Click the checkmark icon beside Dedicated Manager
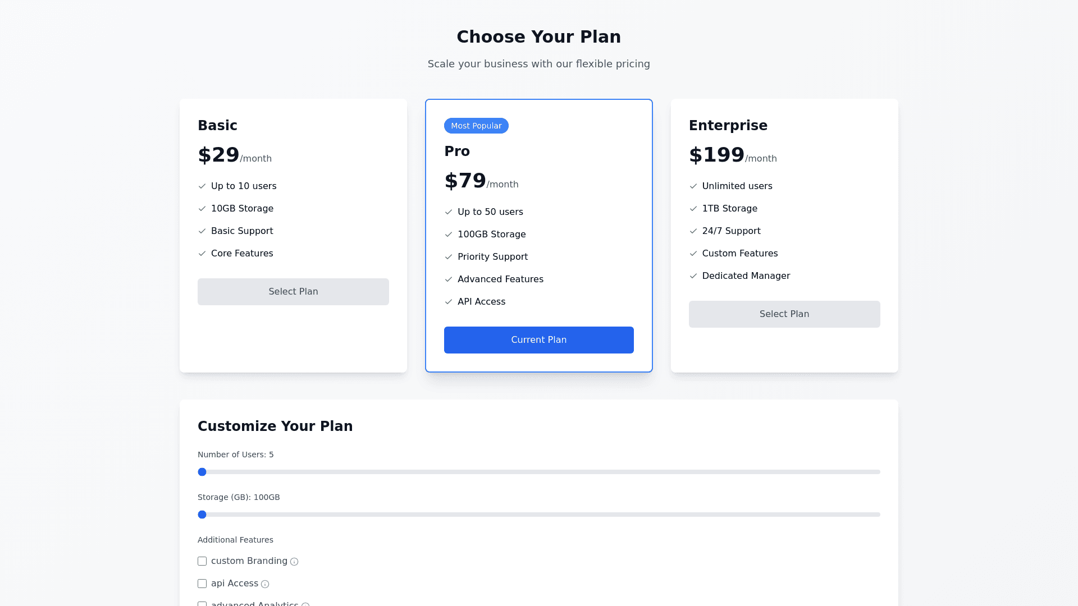Image resolution: width=1078 pixels, height=606 pixels. coord(693,276)
